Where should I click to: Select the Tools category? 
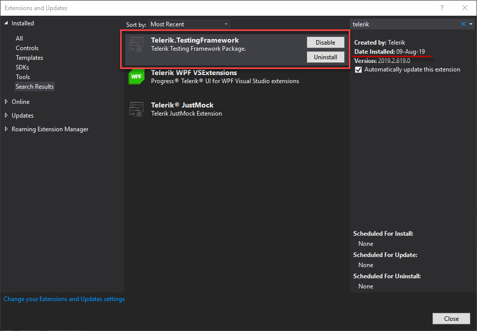(23, 77)
